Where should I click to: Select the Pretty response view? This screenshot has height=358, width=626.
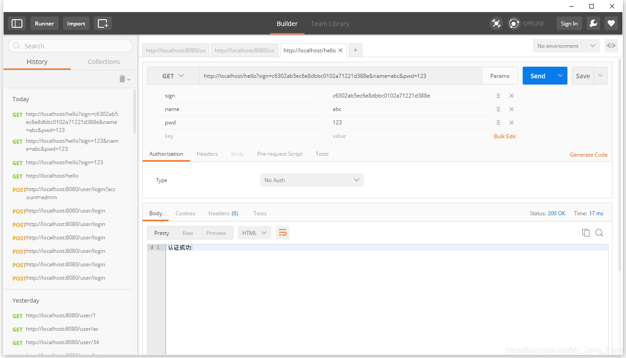(161, 233)
